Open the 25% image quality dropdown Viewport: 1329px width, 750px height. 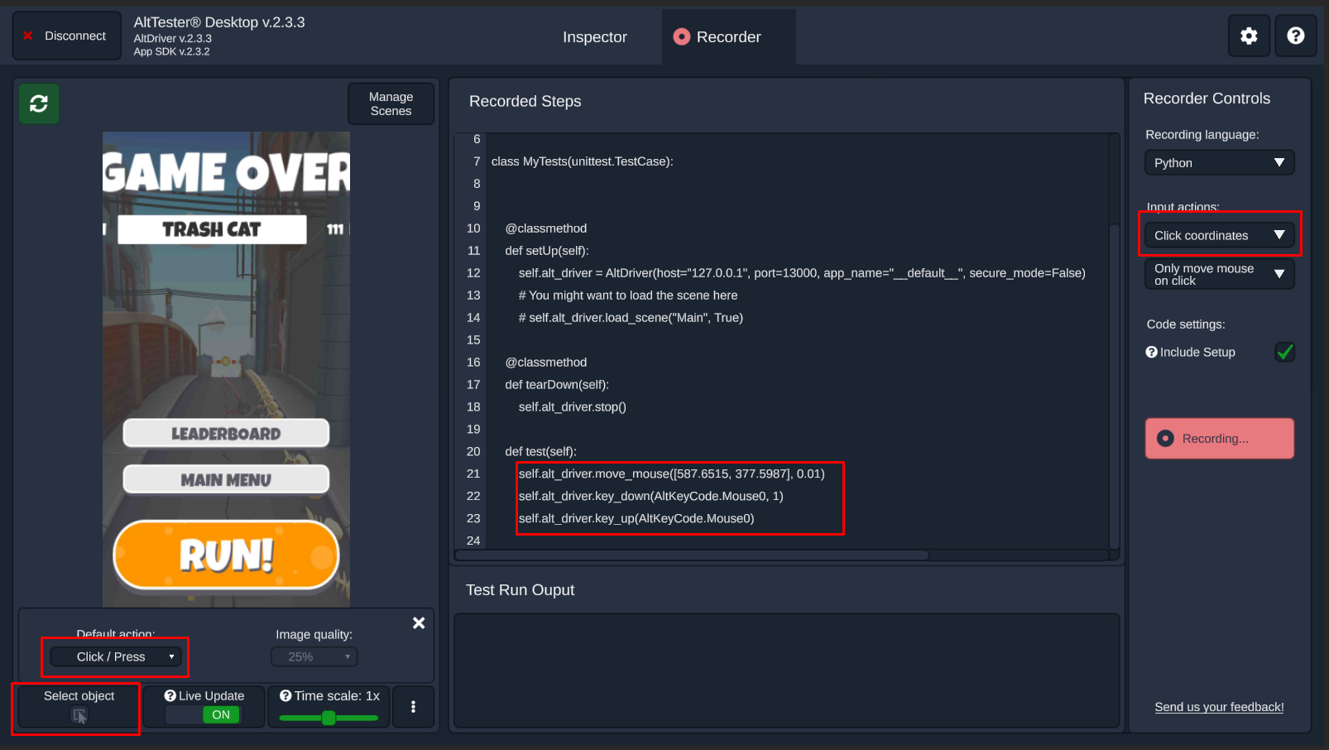314,656
